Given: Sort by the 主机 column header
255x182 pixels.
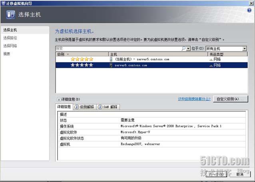Looking at the screenshot, I should 158,54.
